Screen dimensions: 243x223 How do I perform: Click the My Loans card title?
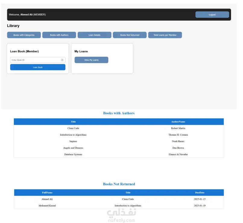coord(81,51)
